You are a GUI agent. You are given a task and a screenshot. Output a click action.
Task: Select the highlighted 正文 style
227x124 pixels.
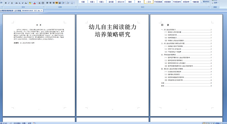(149, 2)
